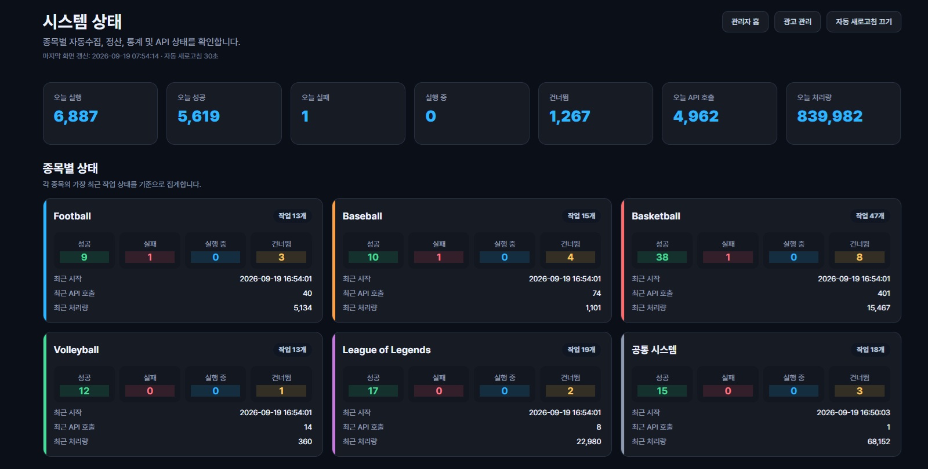
Task: Select 공통 시스템 최근 처리량 68,152
Action: coord(879,442)
